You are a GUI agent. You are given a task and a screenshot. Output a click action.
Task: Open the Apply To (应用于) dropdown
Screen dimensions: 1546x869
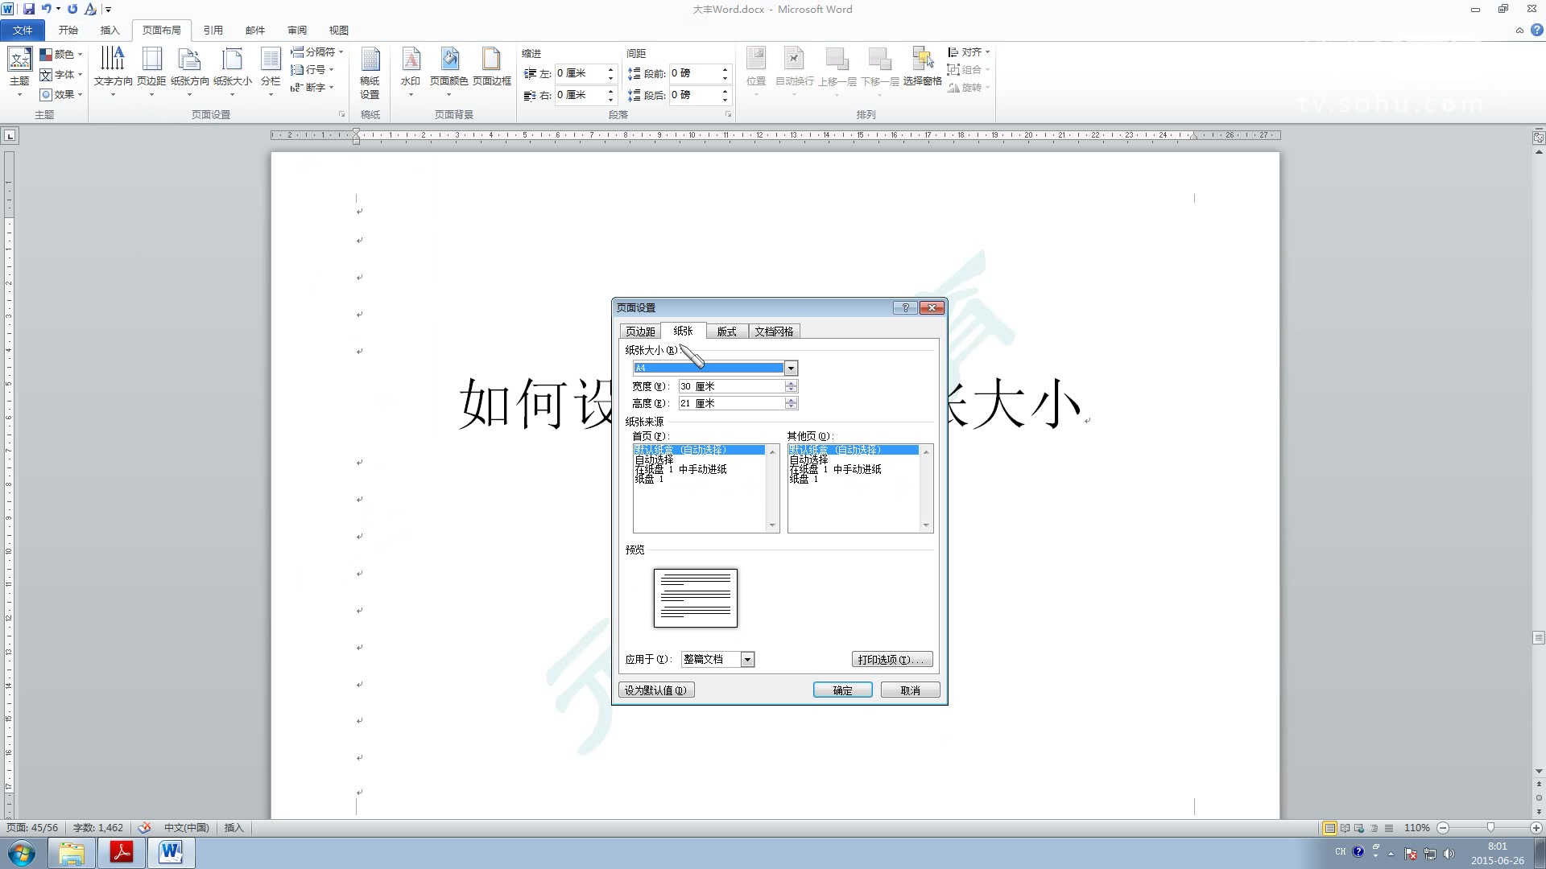(747, 660)
